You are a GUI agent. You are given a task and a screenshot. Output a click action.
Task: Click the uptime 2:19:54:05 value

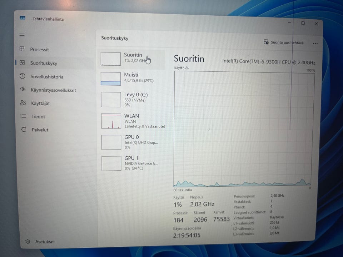coord(187,235)
